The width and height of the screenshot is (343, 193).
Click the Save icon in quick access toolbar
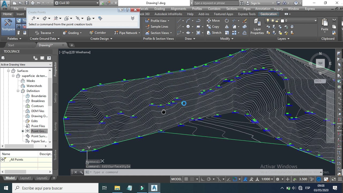pos(27,3)
